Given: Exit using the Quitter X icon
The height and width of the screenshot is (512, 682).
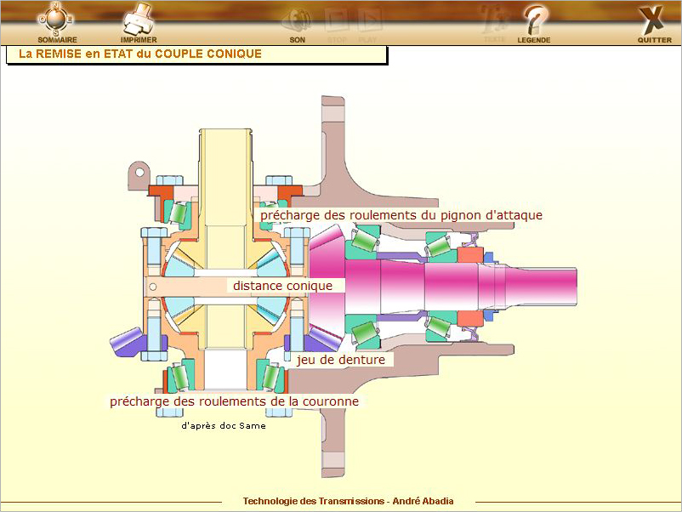Looking at the screenshot, I should pos(653,21).
